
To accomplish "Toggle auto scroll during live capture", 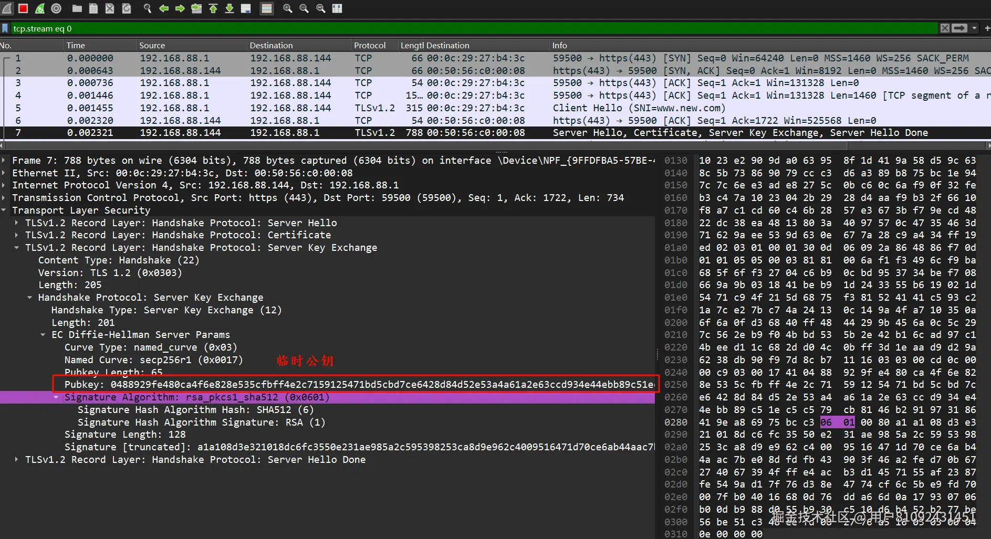I will tap(246, 8).
